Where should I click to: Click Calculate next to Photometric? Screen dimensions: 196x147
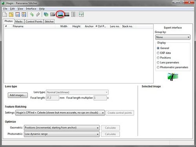coord(110,134)
